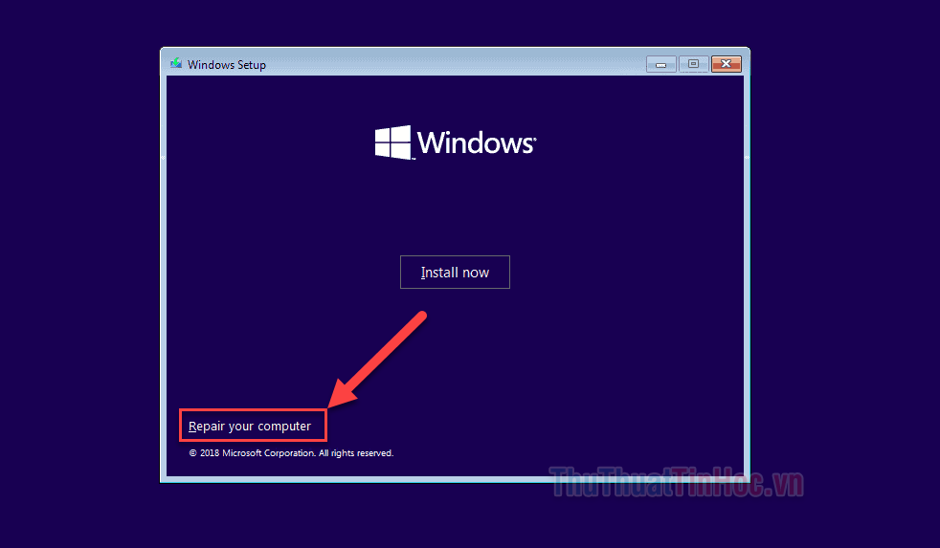Click the Install now button
The width and height of the screenshot is (940, 548).
(x=455, y=273)
